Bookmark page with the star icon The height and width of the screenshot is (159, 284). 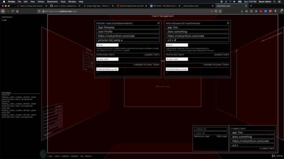220,11
